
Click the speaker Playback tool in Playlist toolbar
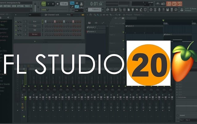point(120,15)
